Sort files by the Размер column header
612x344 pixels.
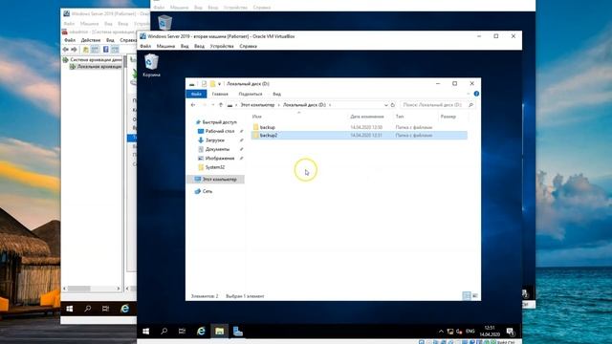tap(448, 117)
